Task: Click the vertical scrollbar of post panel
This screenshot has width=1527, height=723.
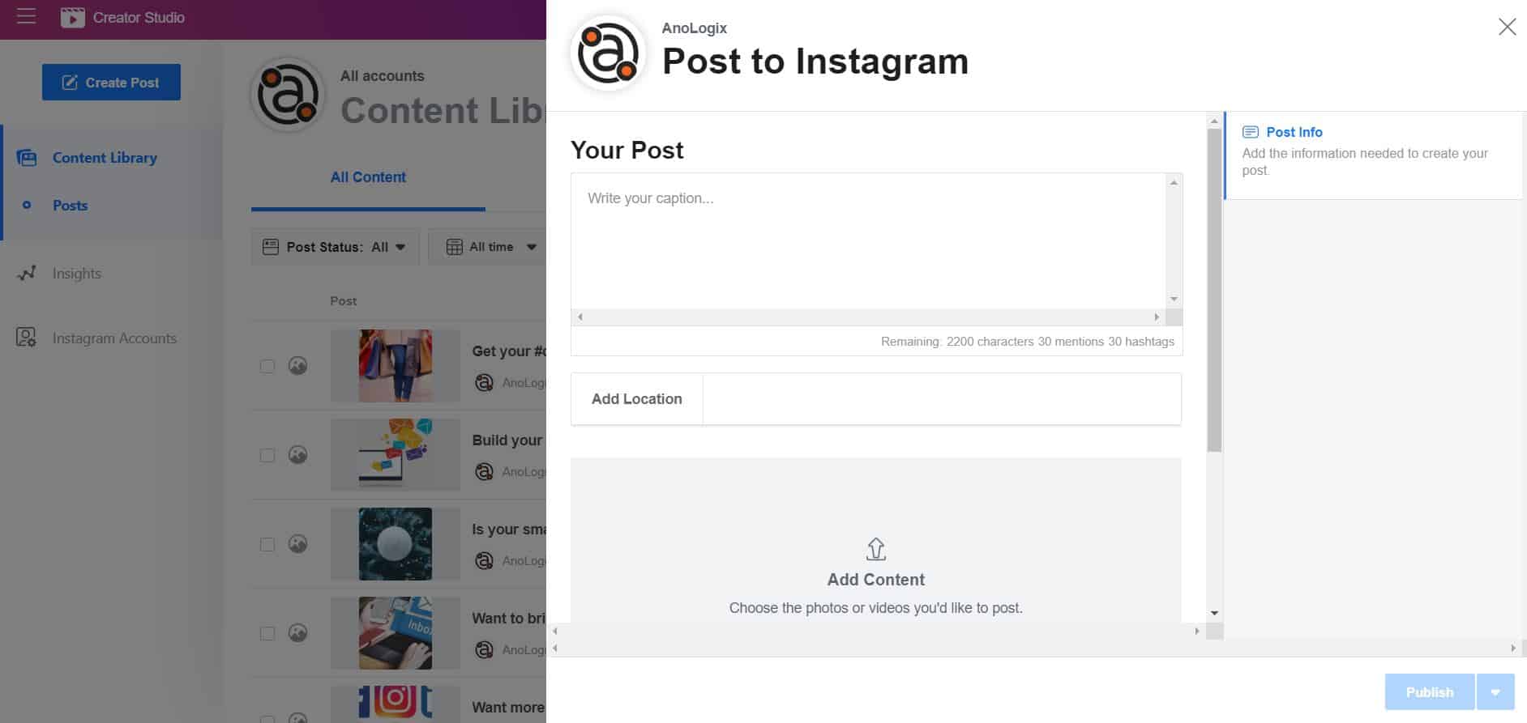Action: [x=1214, y=290]
